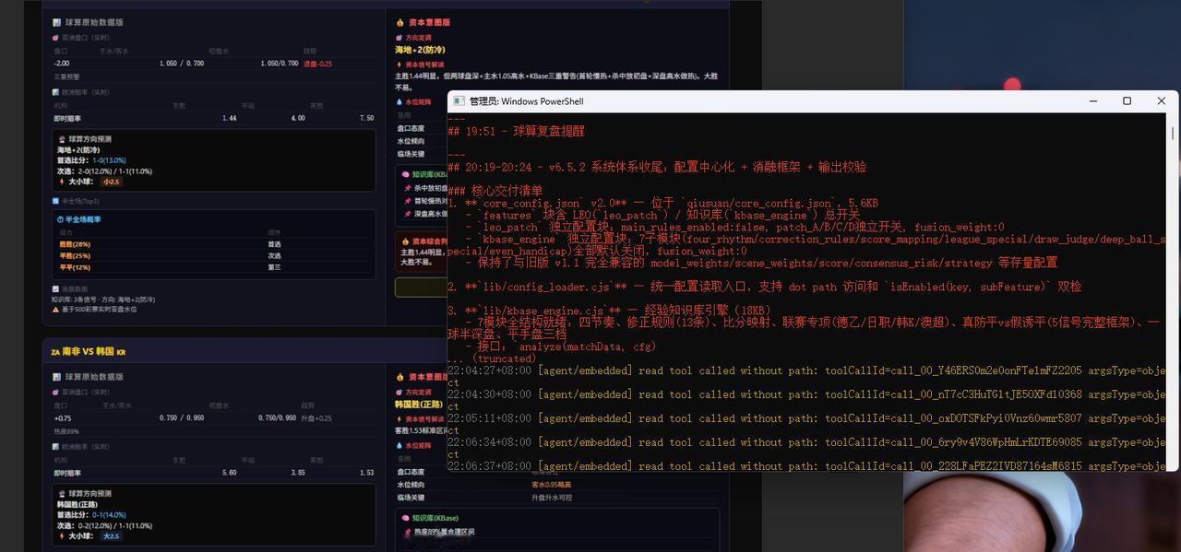This screenshot has height=552, width=1181.
Task: Minimize the PowerShell window
Action: 1093,101
